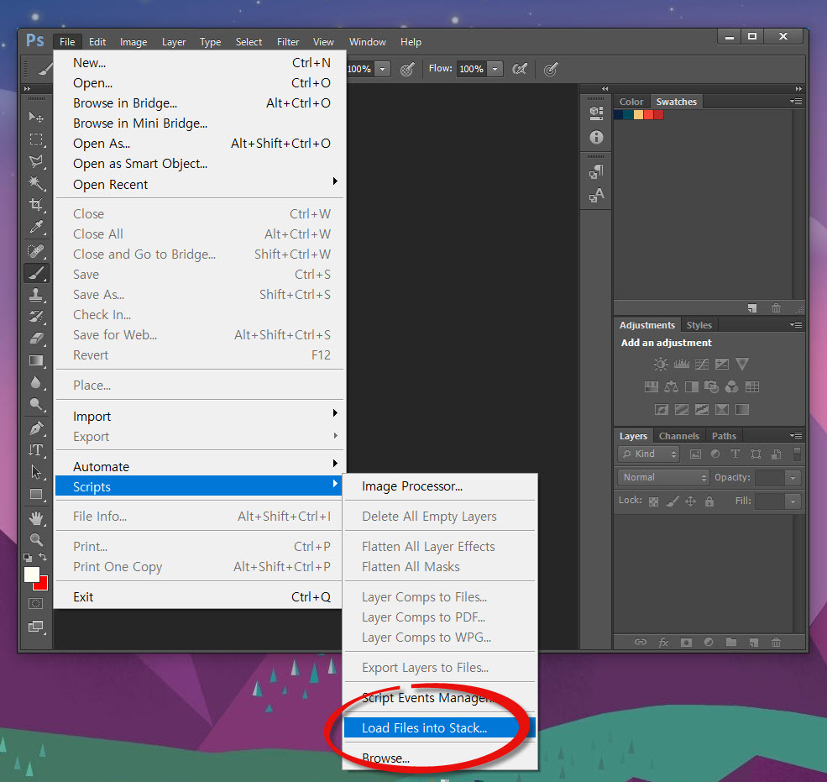Pick the yellow swatch
The width and height of the screenshot is (827, 782).
tap(638, 114)
